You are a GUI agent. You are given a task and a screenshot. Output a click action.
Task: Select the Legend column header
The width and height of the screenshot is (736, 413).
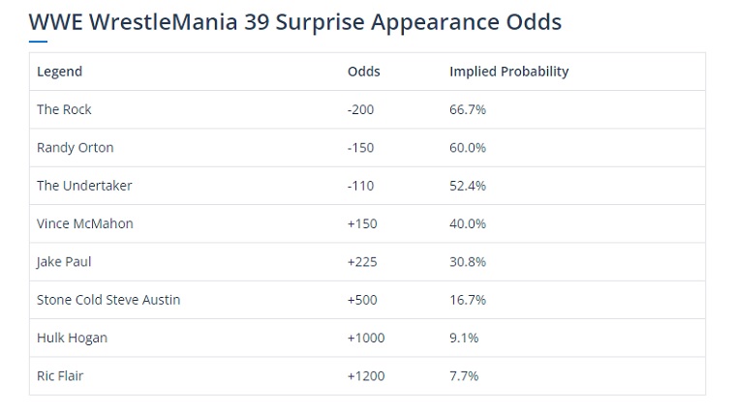tap(59, 72)
